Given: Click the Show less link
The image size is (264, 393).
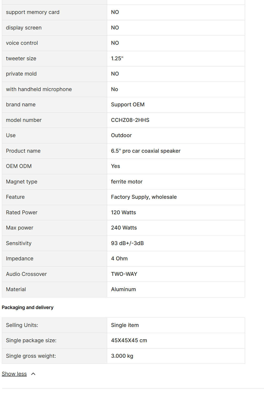Looking at the screenshot, I should point(14,374).
